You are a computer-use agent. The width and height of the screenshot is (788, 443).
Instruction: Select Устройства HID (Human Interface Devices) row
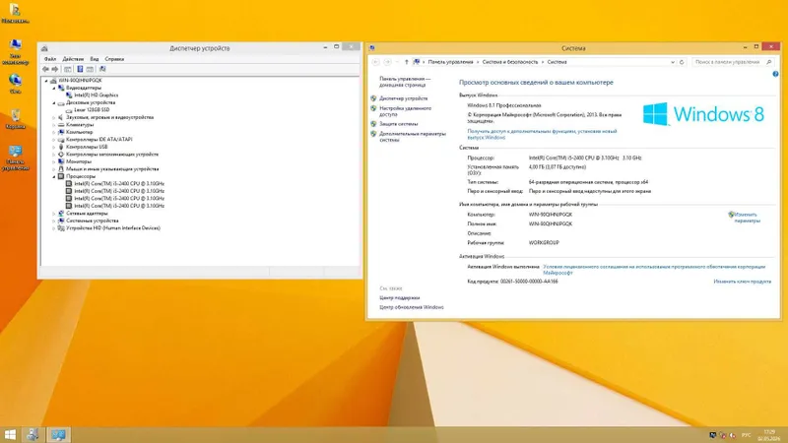coord(113,228)
